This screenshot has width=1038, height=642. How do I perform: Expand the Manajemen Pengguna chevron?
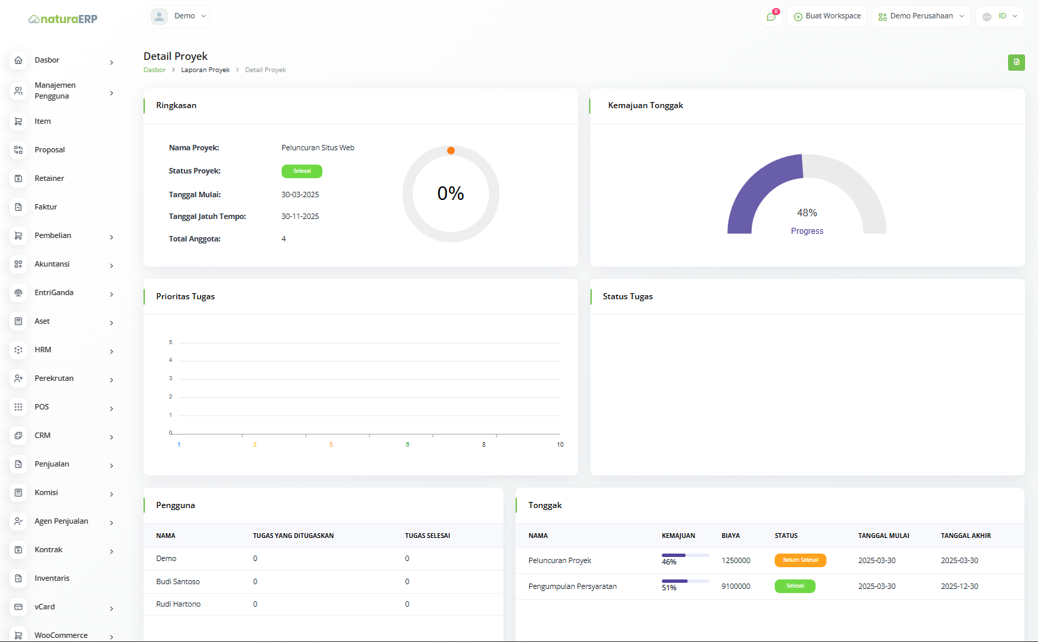pyautogui.click(x=112, y=93)
